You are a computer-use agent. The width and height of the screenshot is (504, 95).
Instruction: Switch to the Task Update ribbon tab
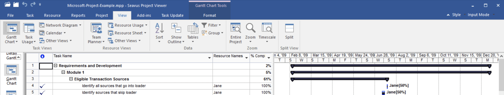click(x=172, y=15)
